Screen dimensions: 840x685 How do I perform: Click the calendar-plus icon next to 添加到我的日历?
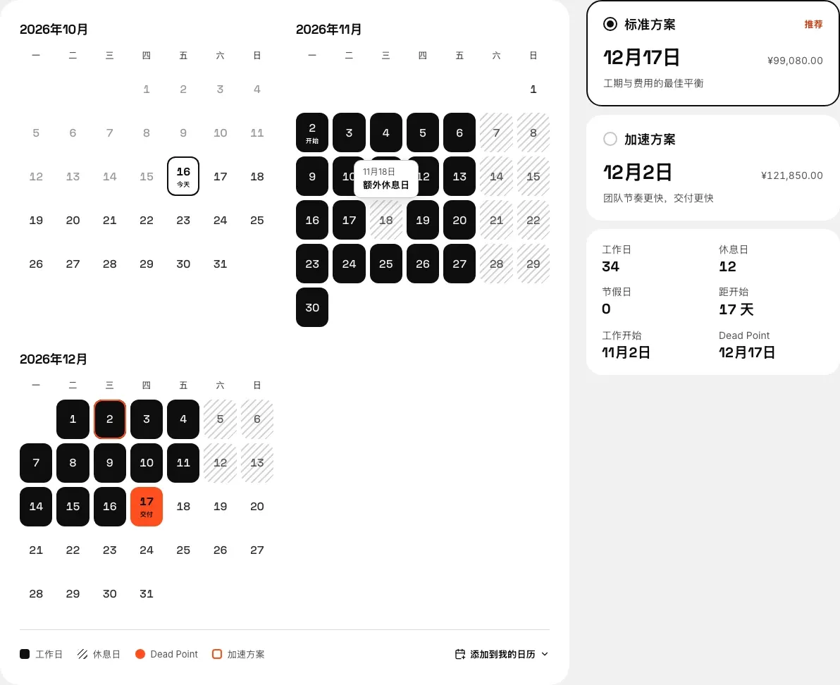click(x=460, y=654)
